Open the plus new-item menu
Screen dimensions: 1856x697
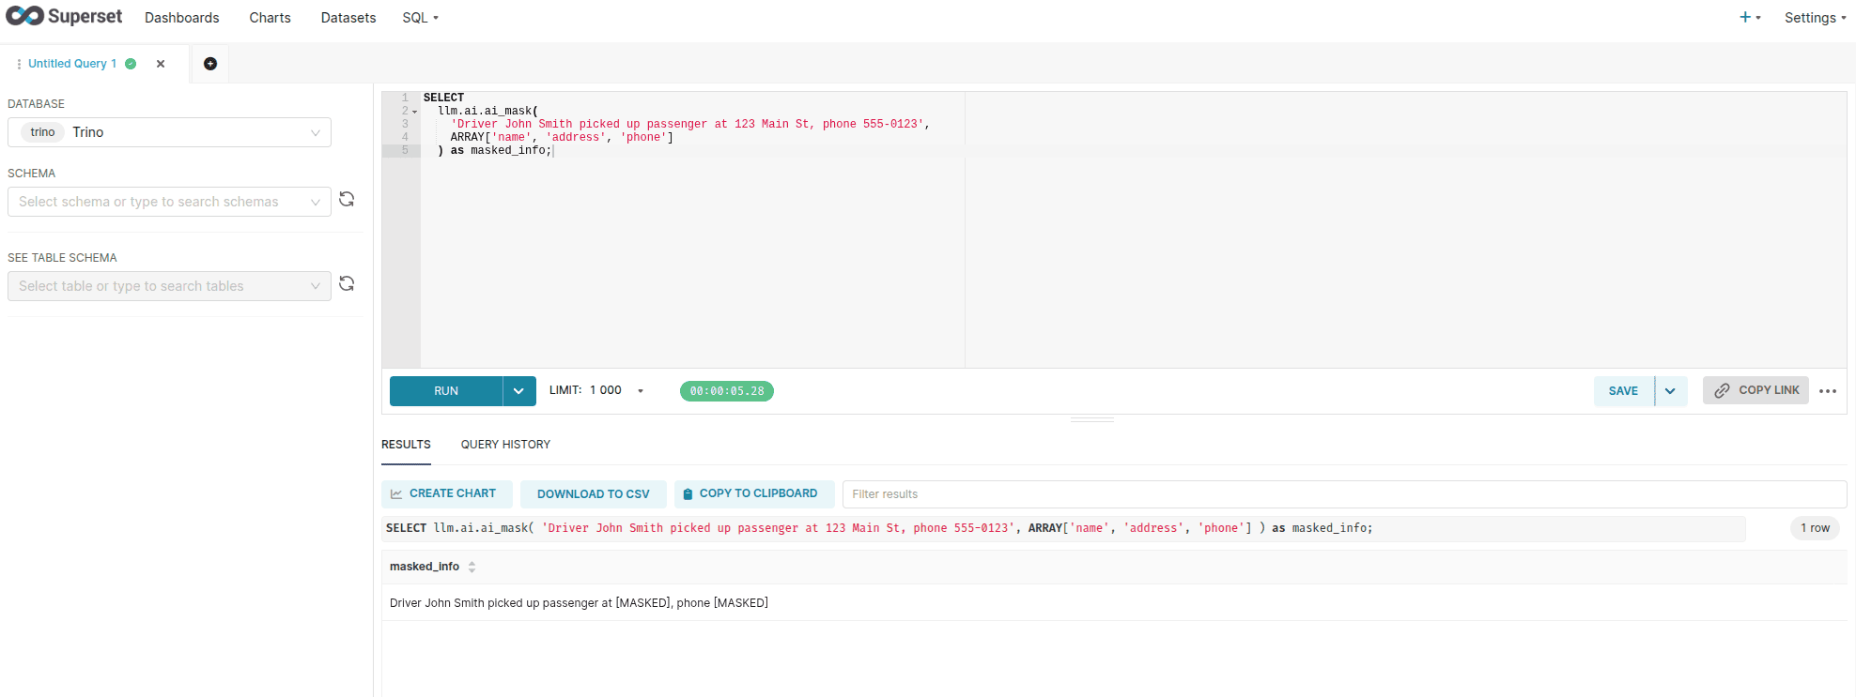pos(1750,17)
